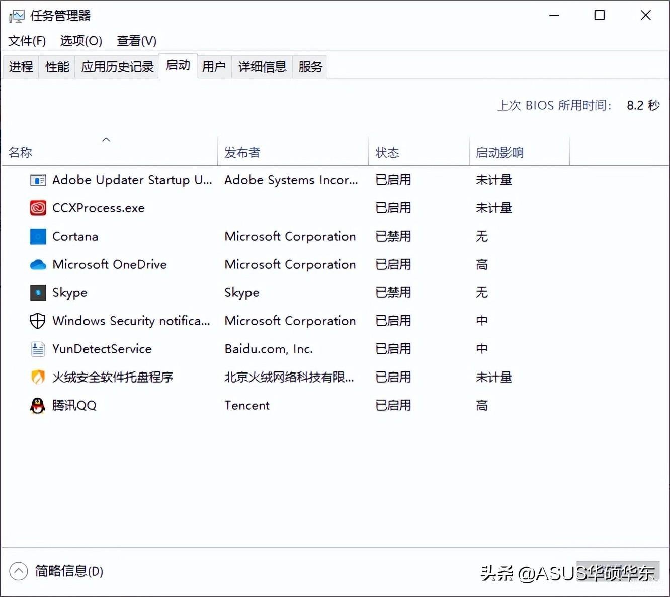Switch to the 服务 tab
The image size is (670, 597).
coord(310,67)
